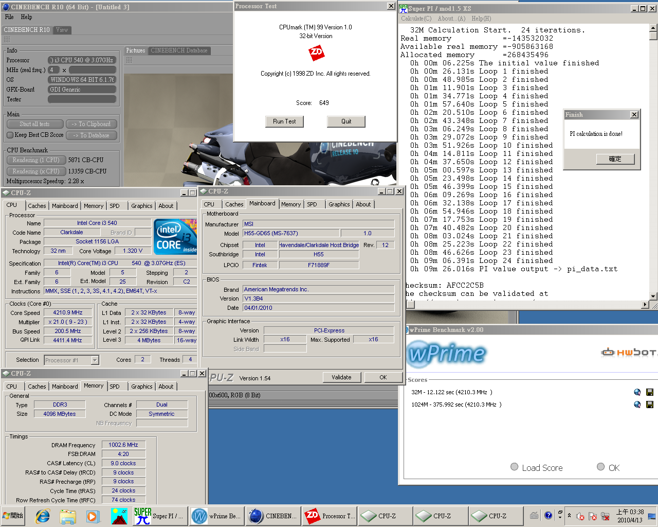Click the To Clipboard button
The width and height of the screenshot is (658, 527).
(91, 124)
